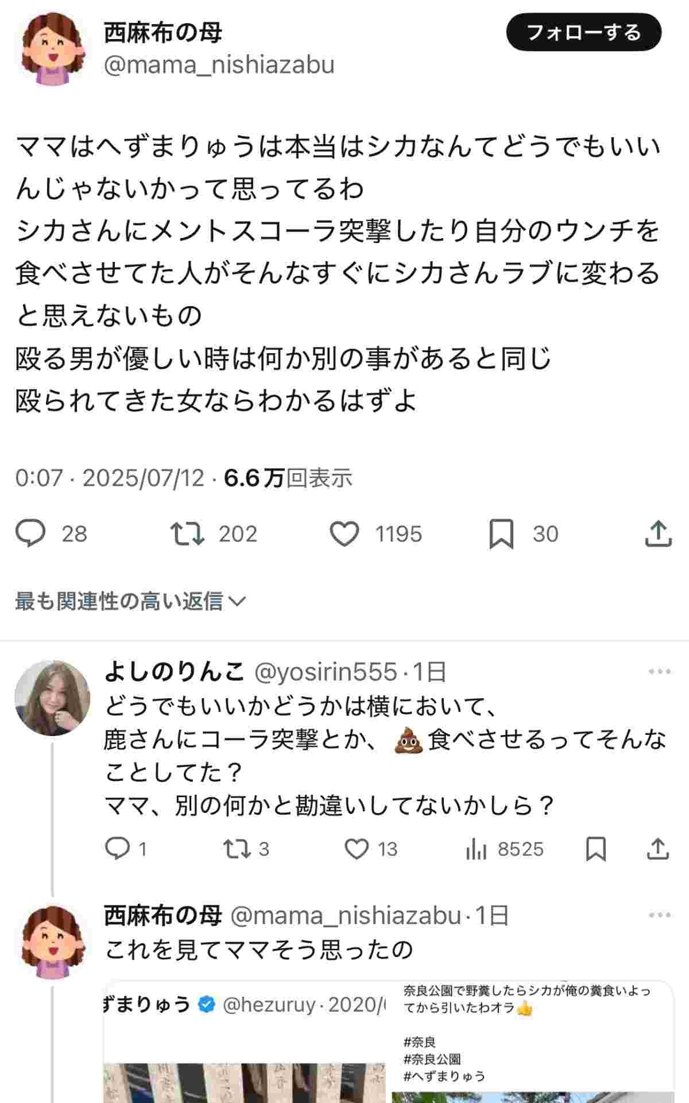Open よしのりんこ's profile picture

click(x=52, y=698)
